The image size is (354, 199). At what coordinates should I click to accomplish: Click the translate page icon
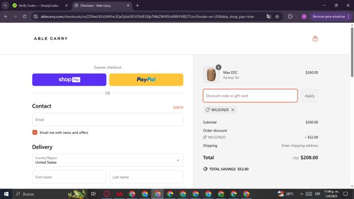(269, 17)
